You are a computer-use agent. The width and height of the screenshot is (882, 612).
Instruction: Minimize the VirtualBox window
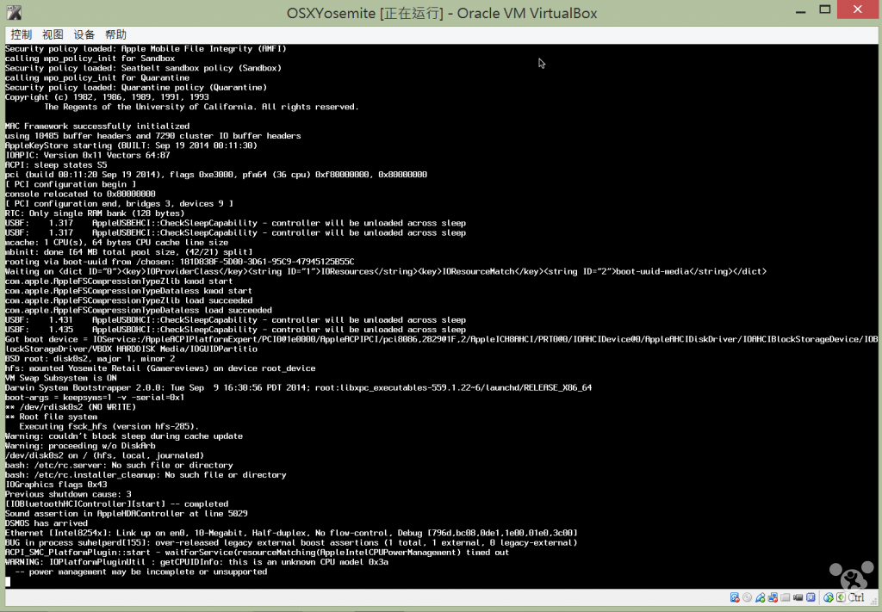[x=800, y=11]
